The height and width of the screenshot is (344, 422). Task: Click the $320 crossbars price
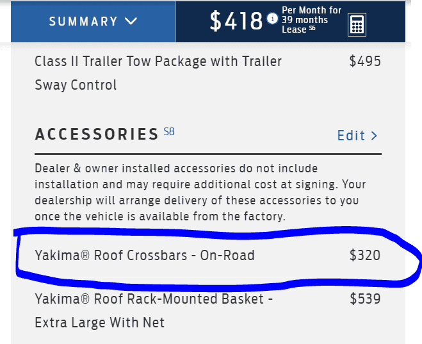(365, 256)
